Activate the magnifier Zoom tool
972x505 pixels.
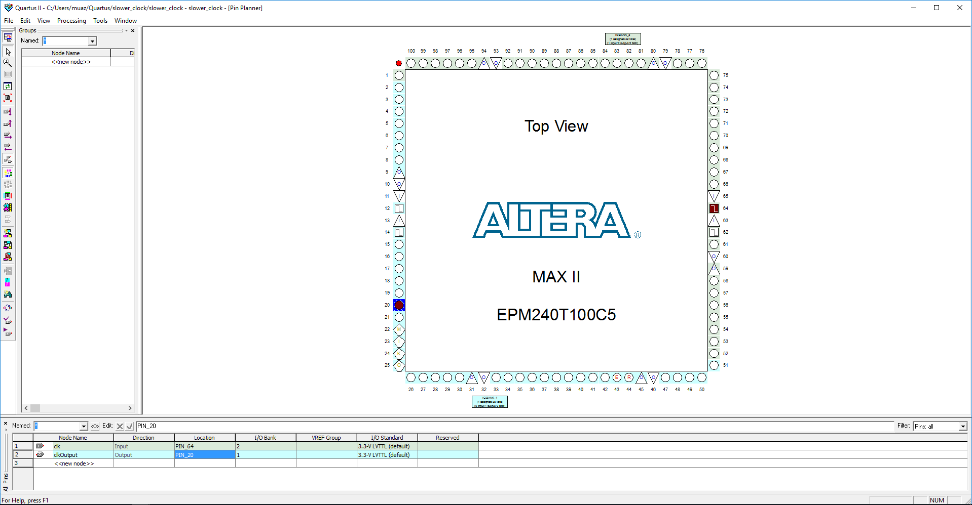point(8,63)
